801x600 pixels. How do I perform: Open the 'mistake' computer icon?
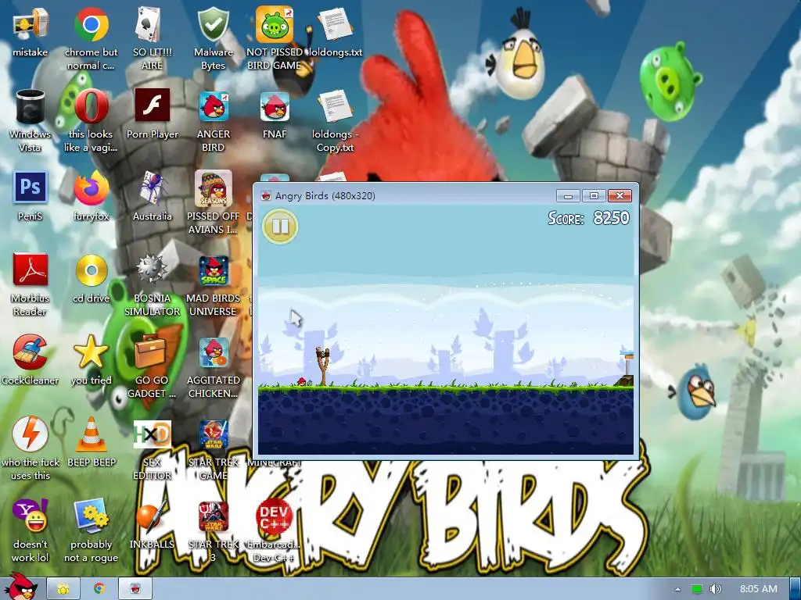click(31, 24)
